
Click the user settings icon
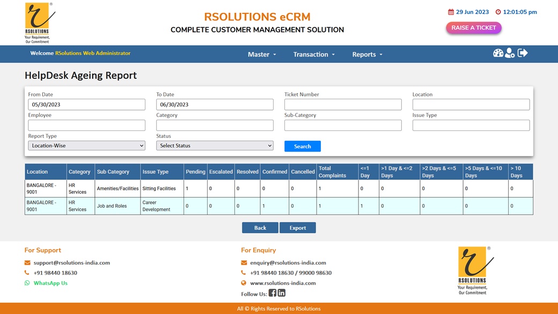[510, 53]
